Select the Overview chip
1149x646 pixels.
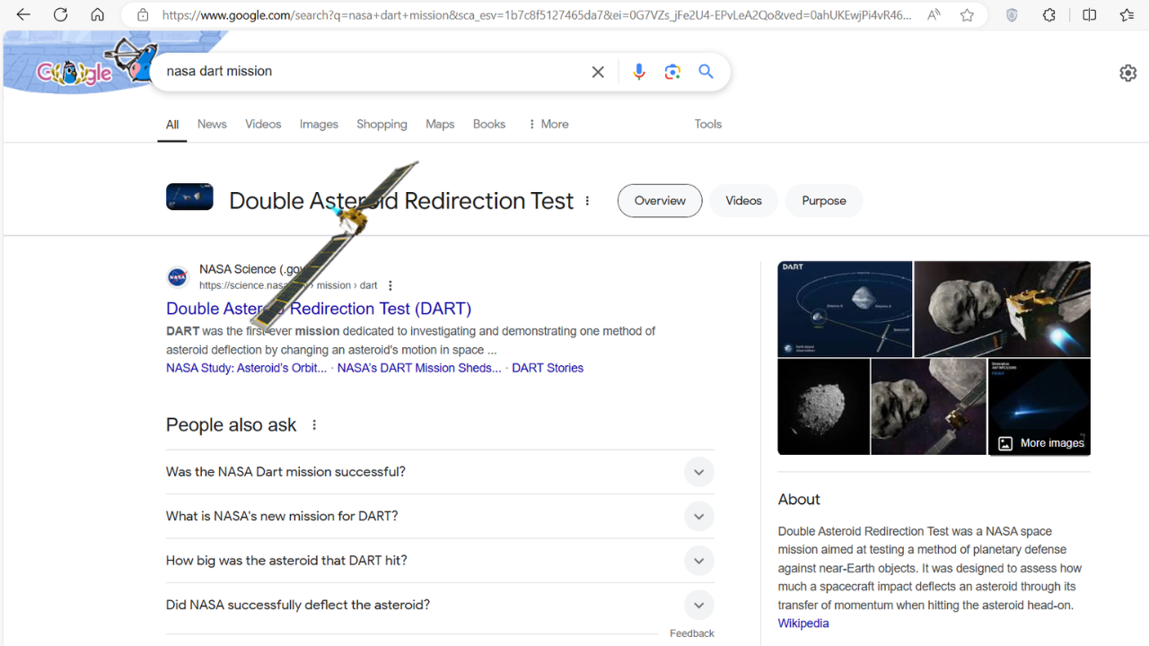coord(660,201)
